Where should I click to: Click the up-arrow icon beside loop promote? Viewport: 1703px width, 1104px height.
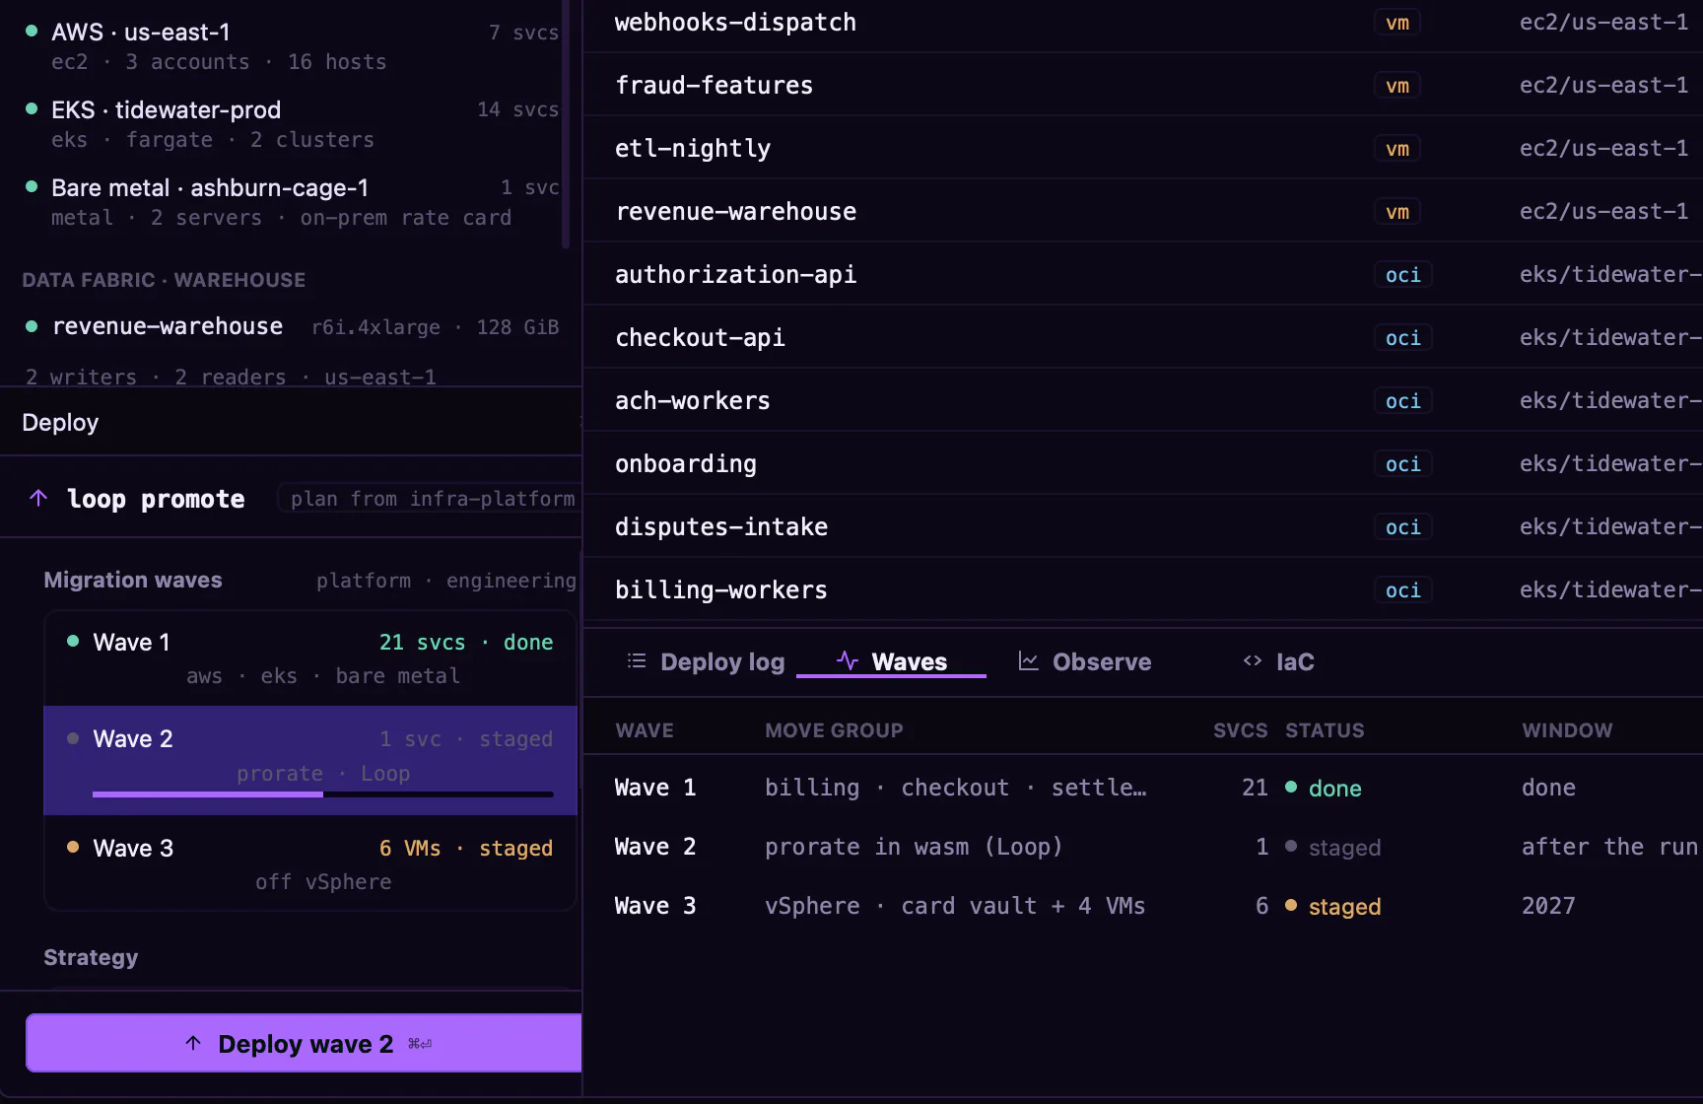click(38, 498)
